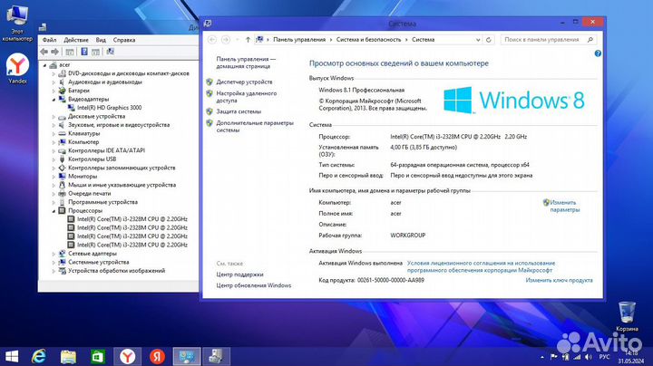Click scan hardware icon in Device Manager toolbar
Screen dimensions: 653x366
coord(110,52)
